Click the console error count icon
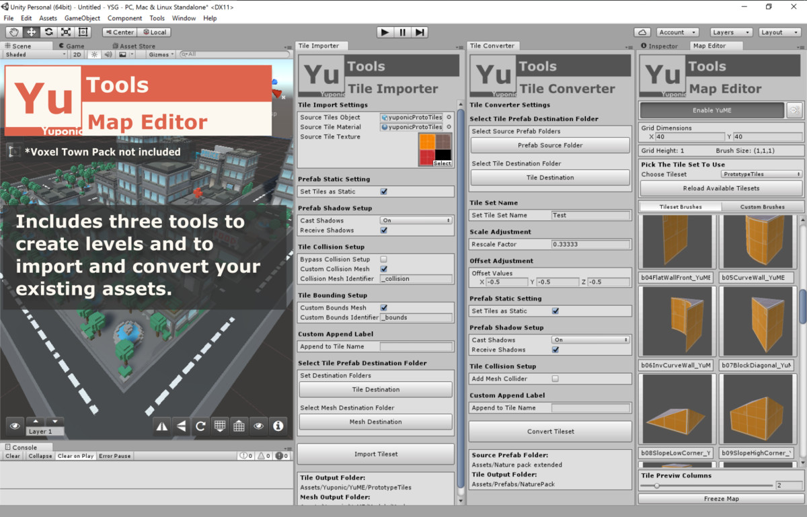Viewport: 807px width, 517px height. click(x=283, y=456)
